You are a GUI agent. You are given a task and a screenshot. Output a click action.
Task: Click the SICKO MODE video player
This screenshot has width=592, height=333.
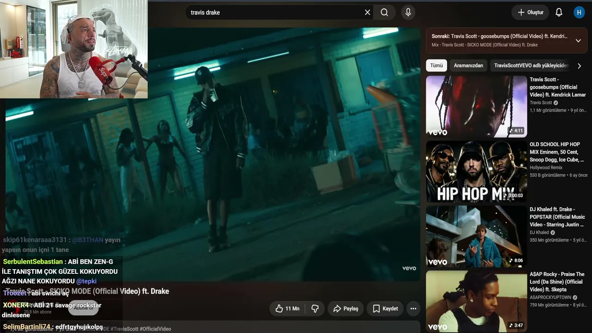coord(213,154)
